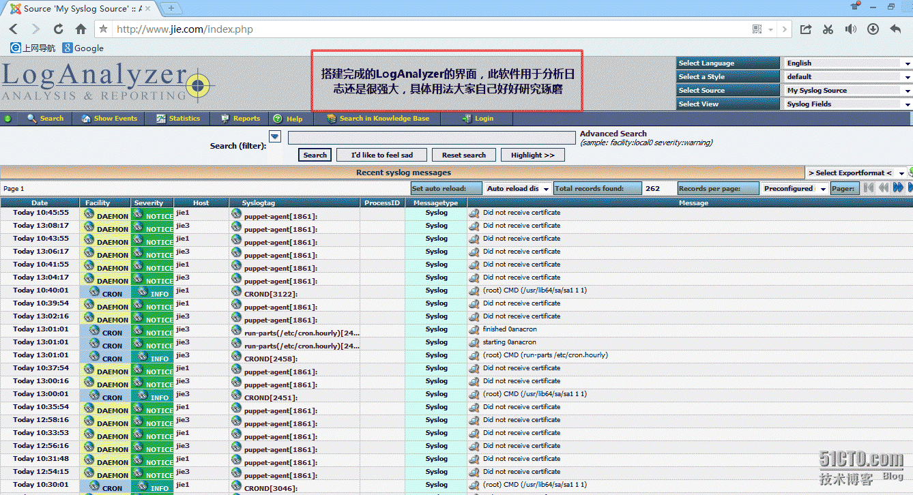This screenshot has height=495, width=913.
Task: Click message icon beside 'finished 0anacron'
Action: (x=474, y=329)
